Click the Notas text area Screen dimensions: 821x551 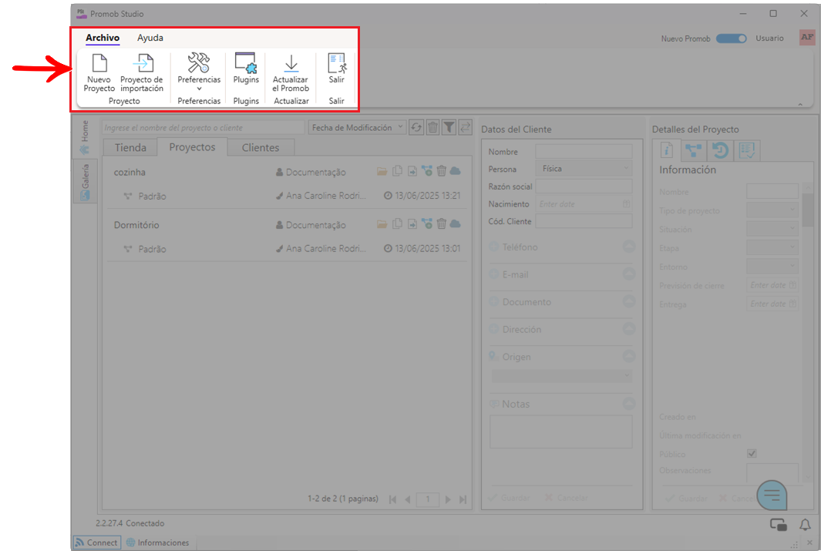560,432
